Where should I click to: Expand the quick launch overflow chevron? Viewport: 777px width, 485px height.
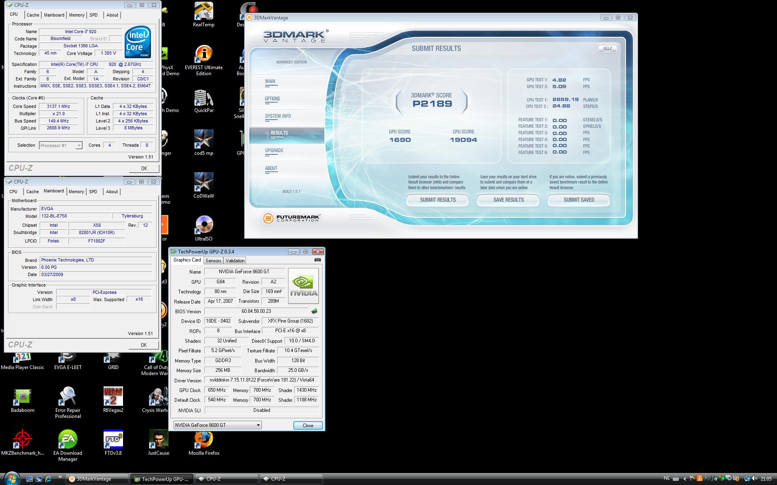point(60,477)
